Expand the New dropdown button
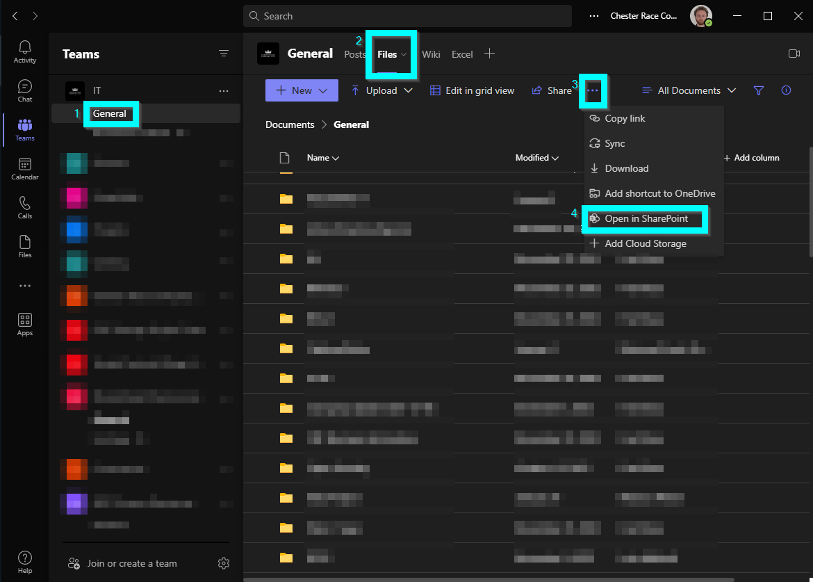 (302, 90)
